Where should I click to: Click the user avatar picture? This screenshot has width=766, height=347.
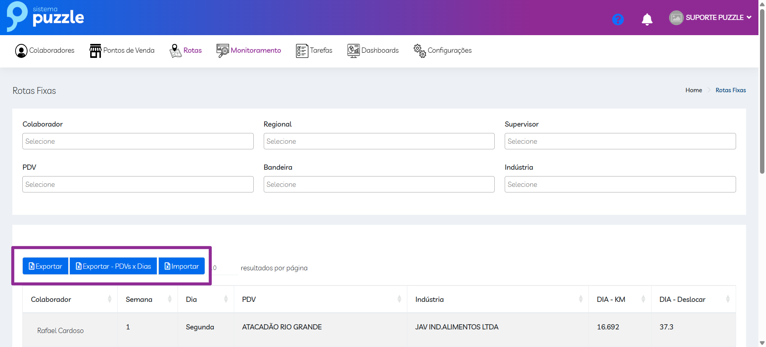[676, 18]
